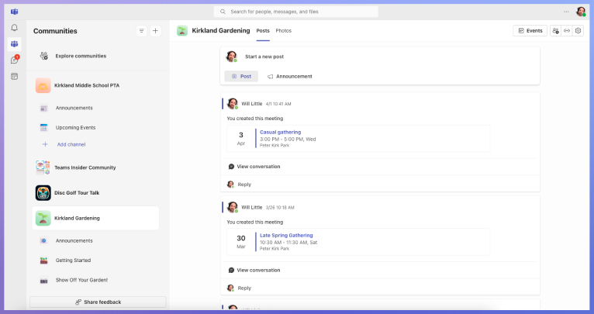
Task: Click the search box at the top
Action: click(x=296, y=12)
